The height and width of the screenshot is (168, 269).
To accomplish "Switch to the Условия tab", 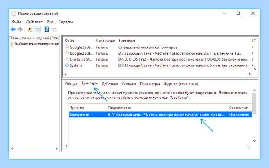I will 129,84.
